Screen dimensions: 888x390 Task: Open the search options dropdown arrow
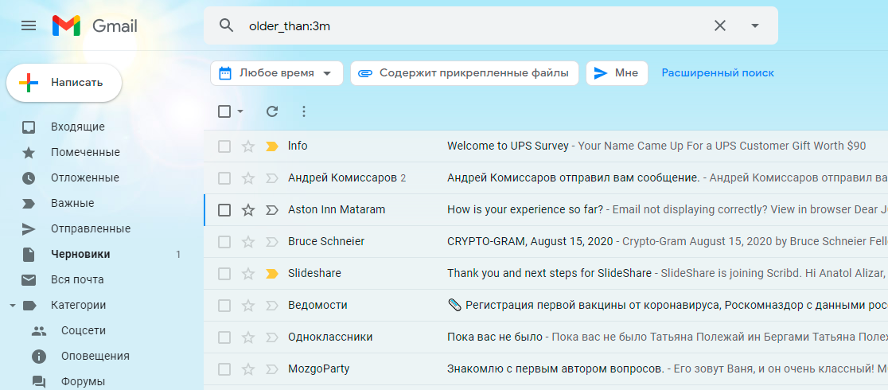[755, 25]
